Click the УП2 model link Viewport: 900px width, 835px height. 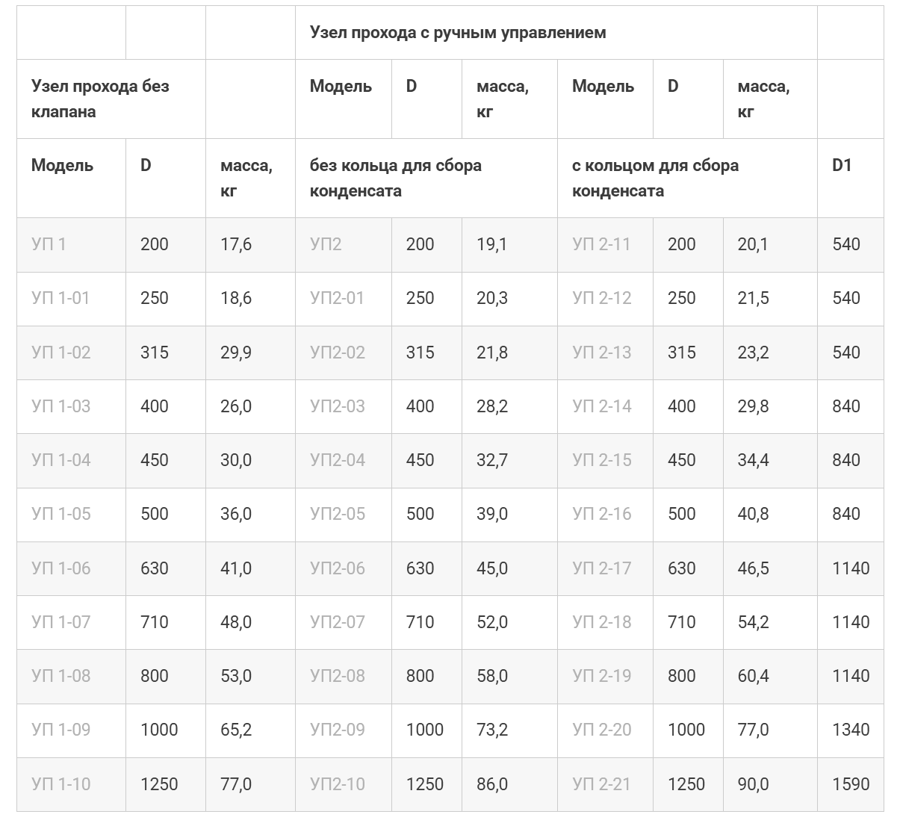point(326,244)
